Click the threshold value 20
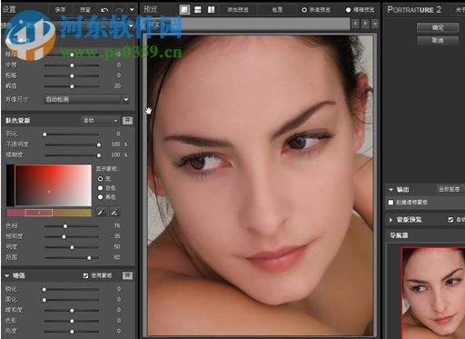Screen dimensions: 465x339 coord(117,86)
